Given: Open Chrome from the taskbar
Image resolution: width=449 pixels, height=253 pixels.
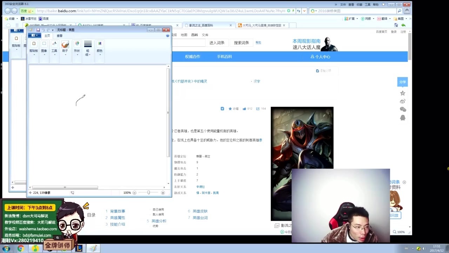Looking at the screenshot, I should (21, 248).
